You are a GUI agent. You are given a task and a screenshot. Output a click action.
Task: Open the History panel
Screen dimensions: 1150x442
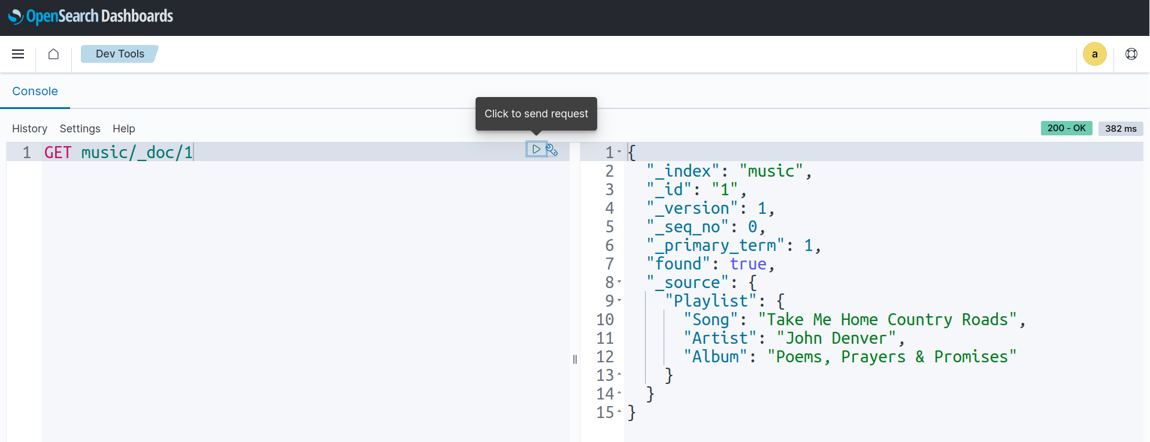(x=29, y=129)
